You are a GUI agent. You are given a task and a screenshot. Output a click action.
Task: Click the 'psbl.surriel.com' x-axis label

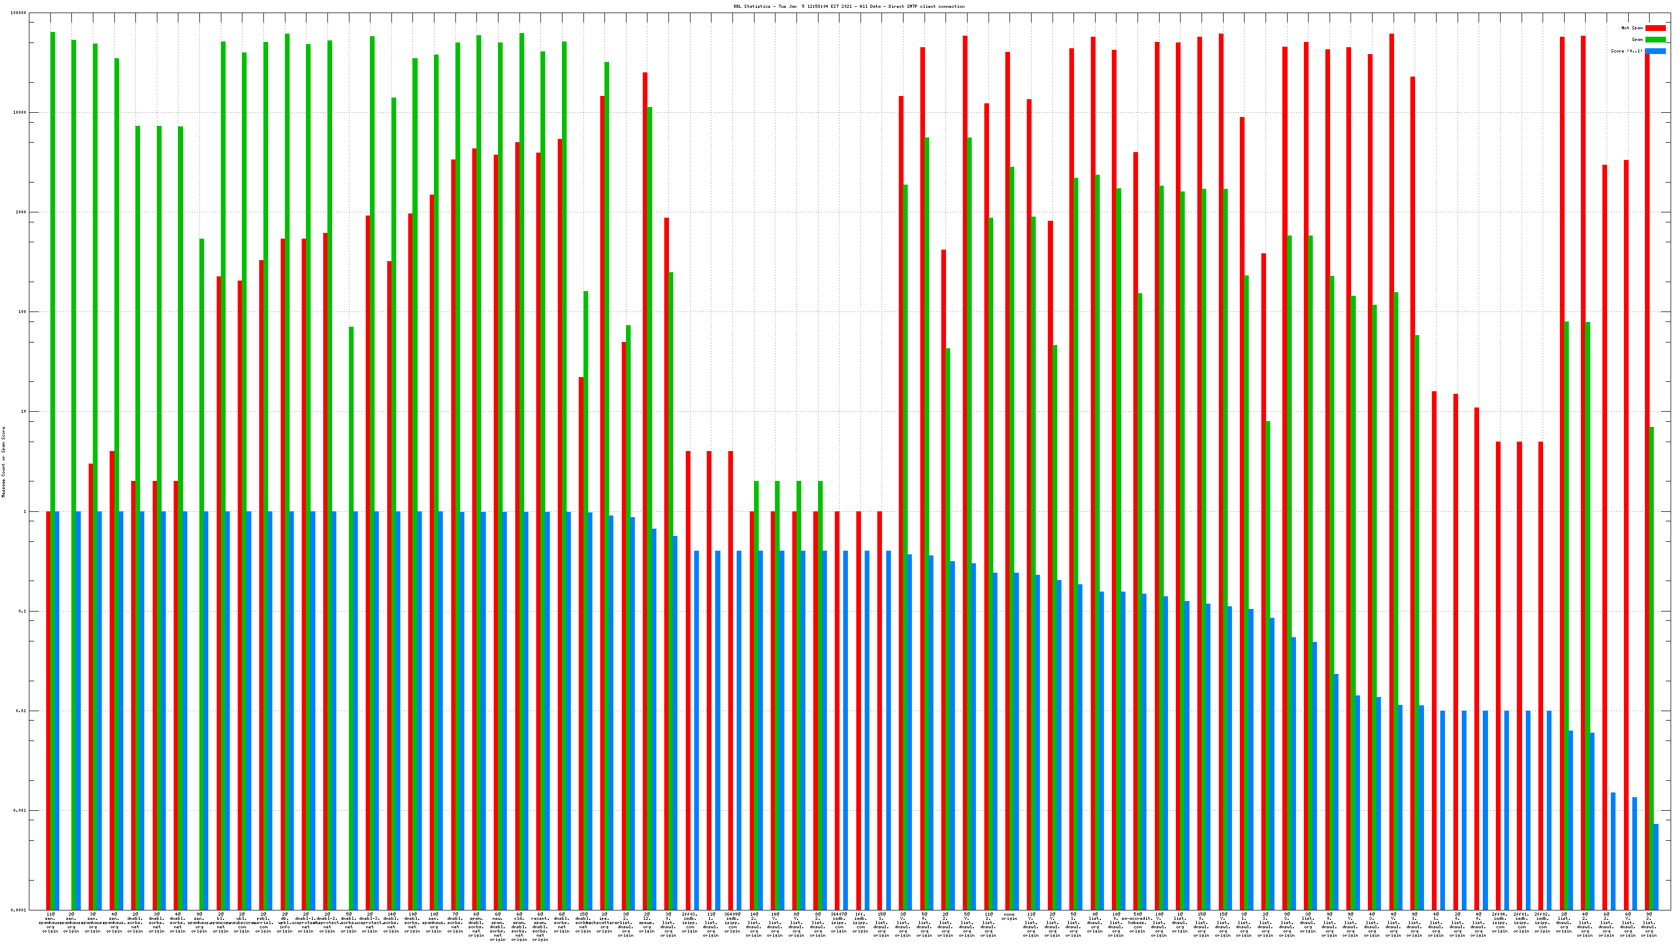pyautogui.click(x=263, y=922)
